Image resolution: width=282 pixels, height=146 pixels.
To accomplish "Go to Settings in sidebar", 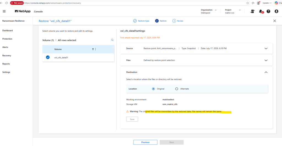I will (x=6, y=72).
